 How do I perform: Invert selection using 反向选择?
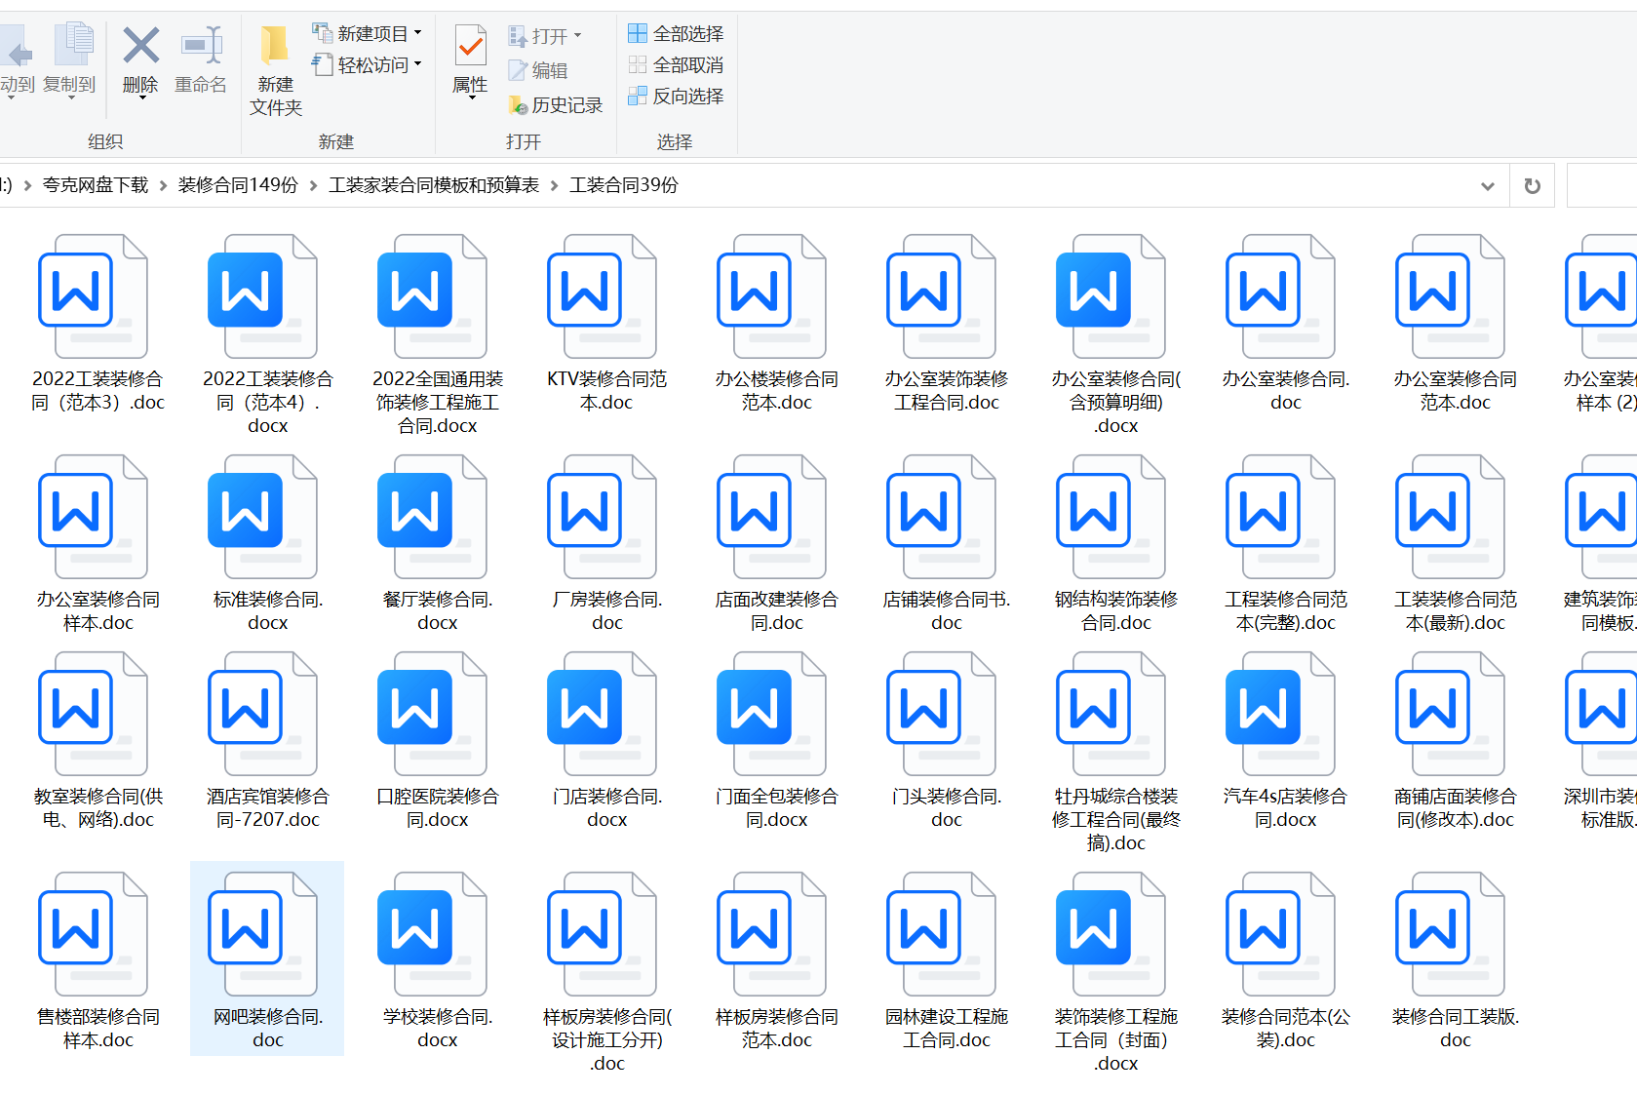point(676,97)
